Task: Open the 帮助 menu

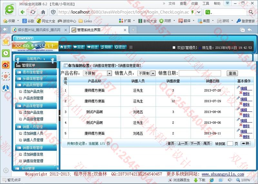Action: pyautogui.click(x=217, y=4)
